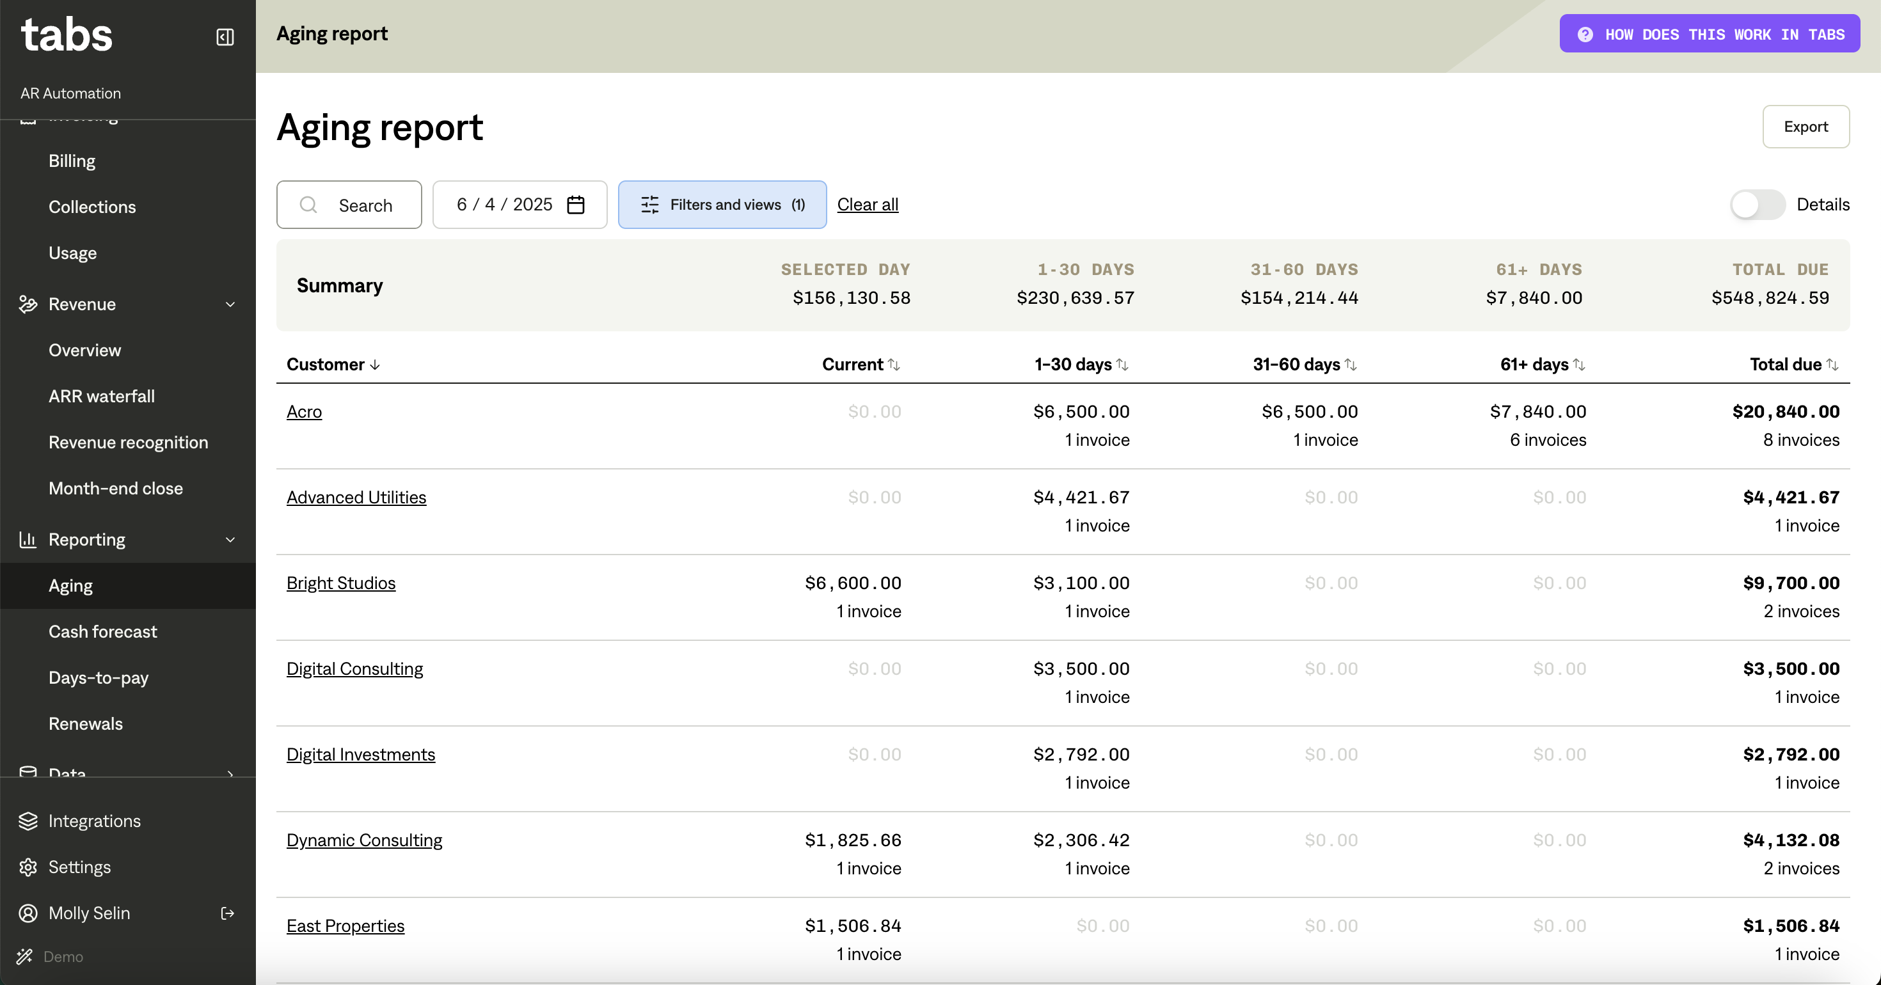
Task: Open Month-end close
Action: [115, 488]
